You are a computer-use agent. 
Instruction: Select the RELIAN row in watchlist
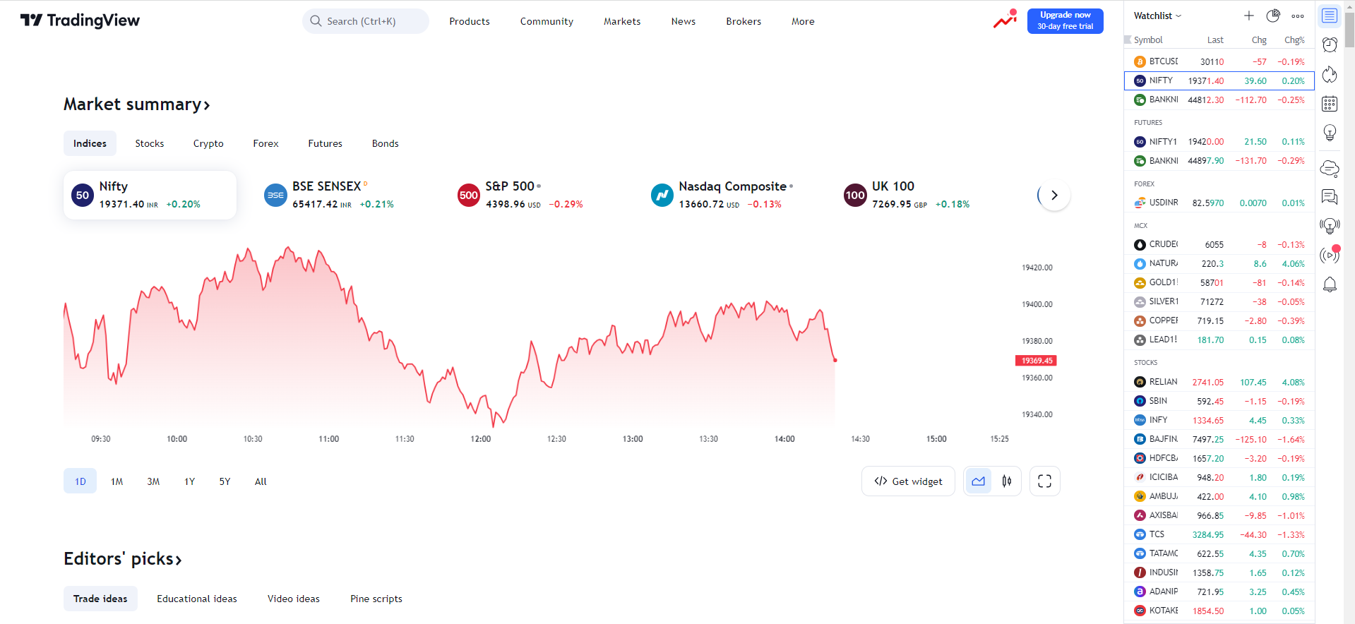(x=1219, y=382)
